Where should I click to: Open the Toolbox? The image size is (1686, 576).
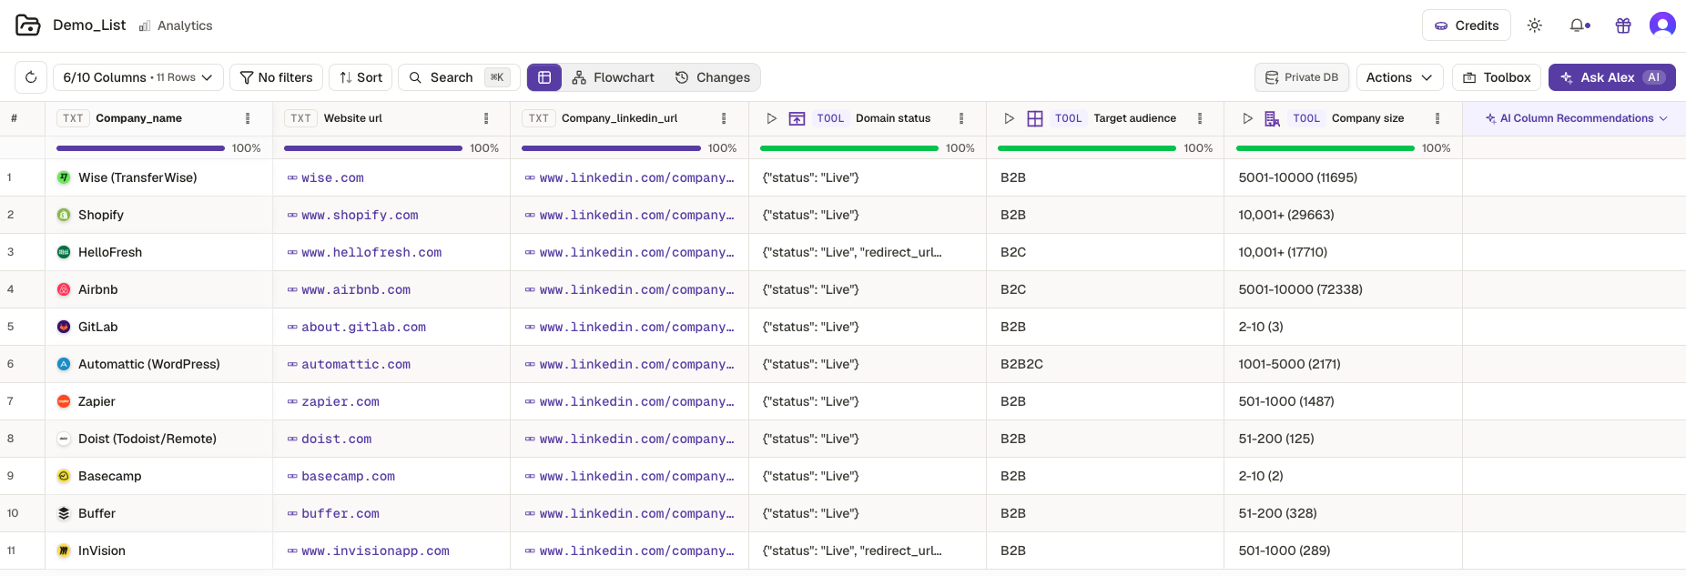(1497, 77)
